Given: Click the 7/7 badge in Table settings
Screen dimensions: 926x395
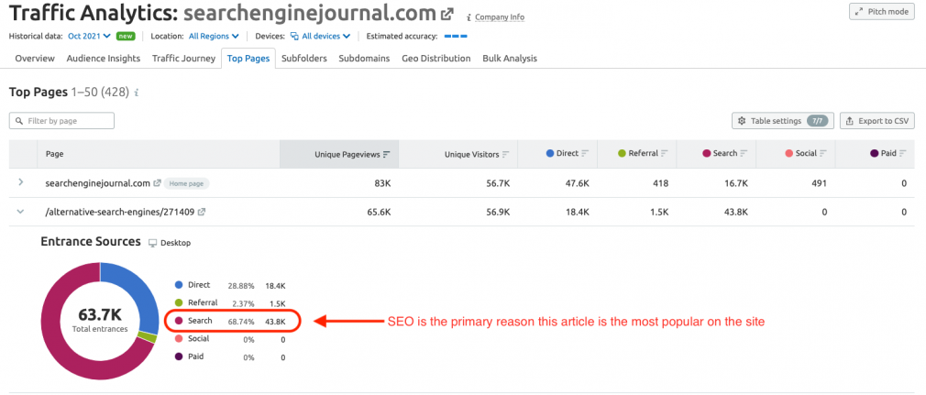Looking at the screenshot, I should click(x=819, y=121).
